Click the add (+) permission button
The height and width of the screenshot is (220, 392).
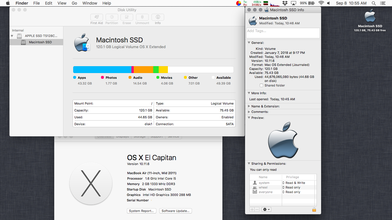point(252,209)
